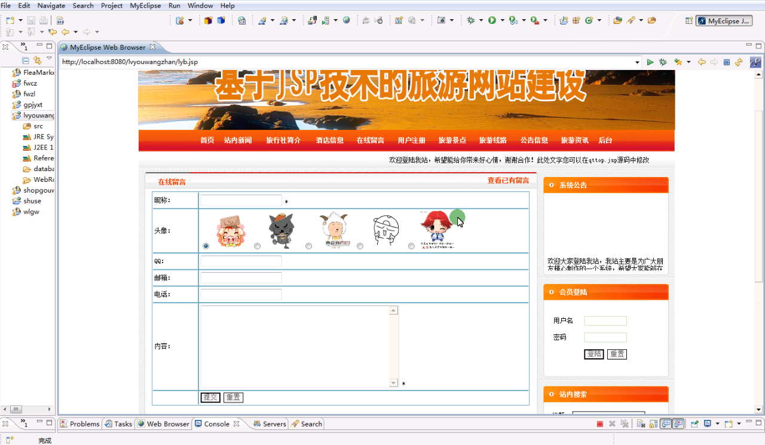Select the red-haired character avatar radio button
Screen dimensions: 765x445
point(411,246)
